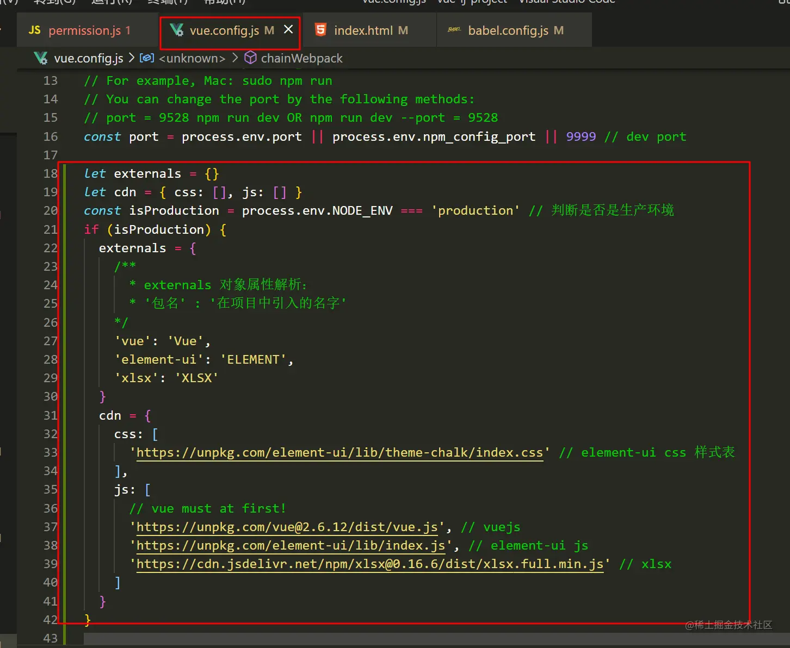This screenshot has width=790, height=648.
Task: Click process.env.npm_config_port on line 16
Action: [x=434, y=136]
